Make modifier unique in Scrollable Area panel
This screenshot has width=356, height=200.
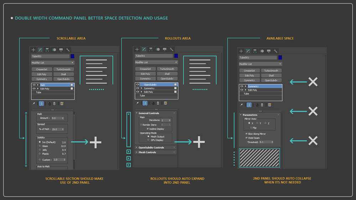tap(49, 104)
